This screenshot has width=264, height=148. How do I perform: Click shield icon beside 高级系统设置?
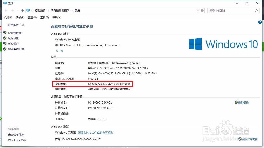5,49
